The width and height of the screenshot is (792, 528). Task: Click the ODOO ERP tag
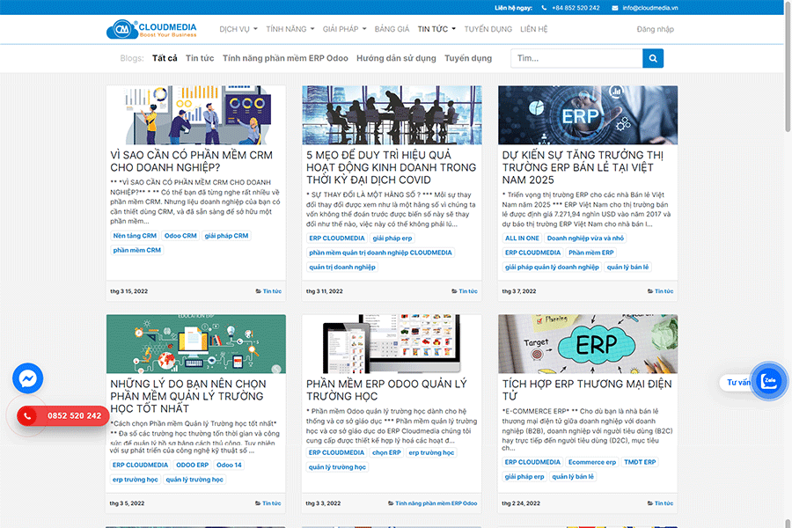(192, 465)
